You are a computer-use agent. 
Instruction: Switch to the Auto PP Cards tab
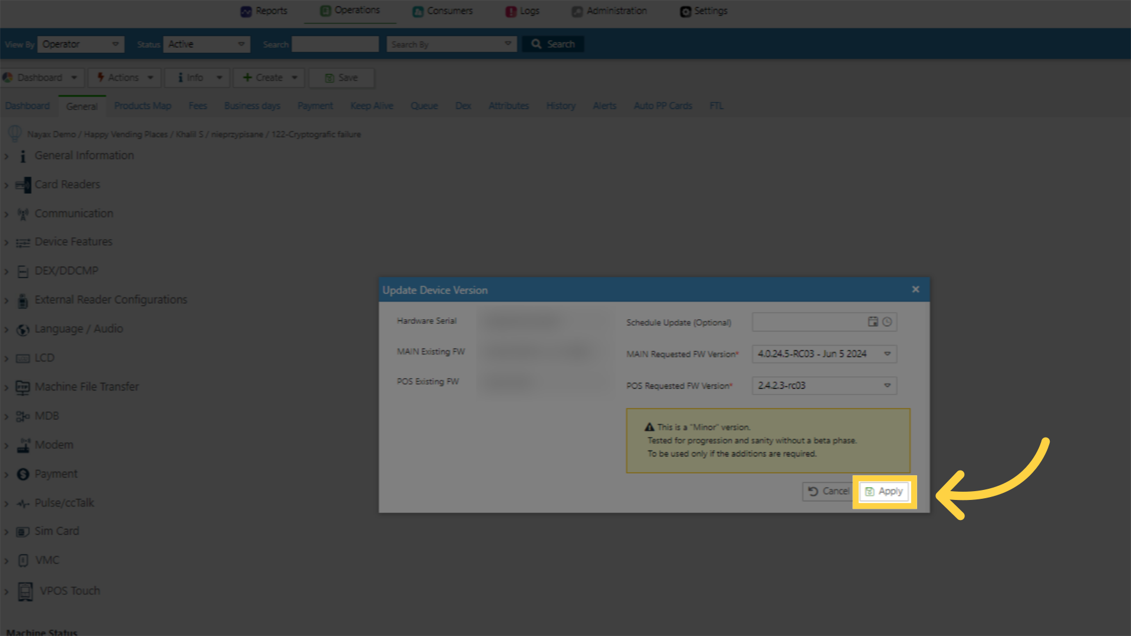[663, 106]
